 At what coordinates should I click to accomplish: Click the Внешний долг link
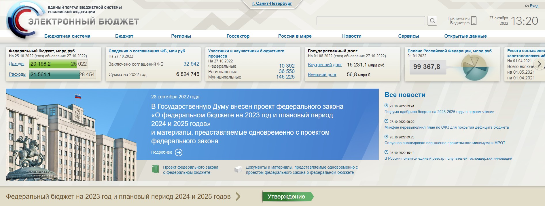click(322, 75)
